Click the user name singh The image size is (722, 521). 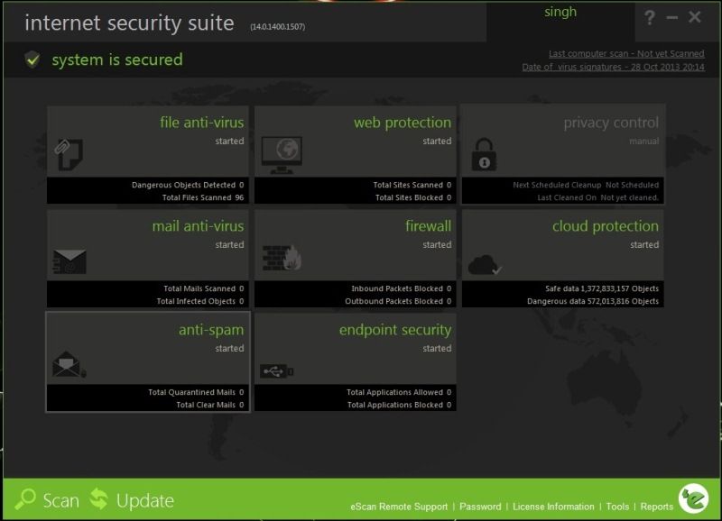point(560,12)
